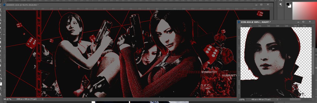Maximize the ICON-ADA document window

click(x=303, y=22)
